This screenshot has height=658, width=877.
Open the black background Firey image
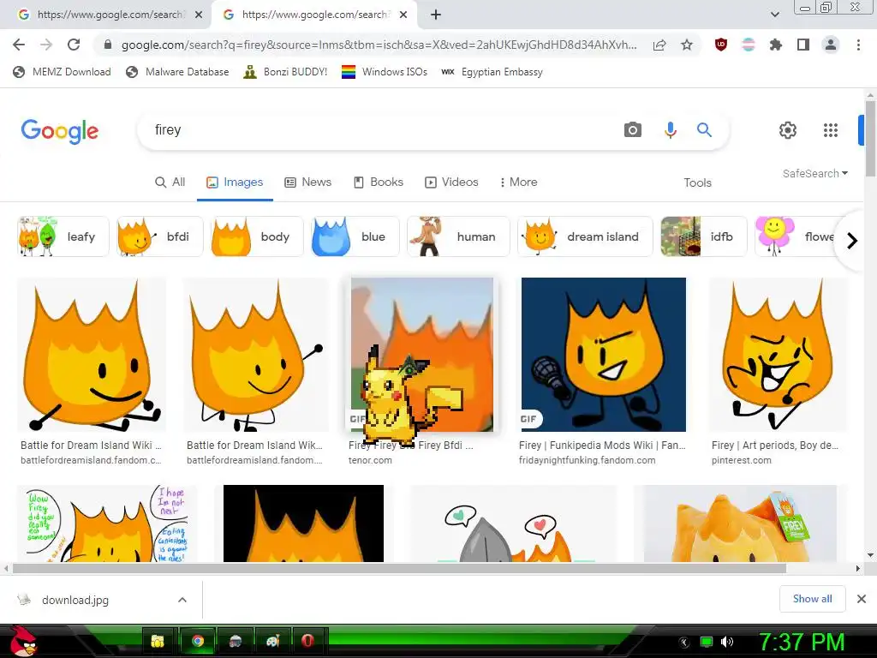303,523
